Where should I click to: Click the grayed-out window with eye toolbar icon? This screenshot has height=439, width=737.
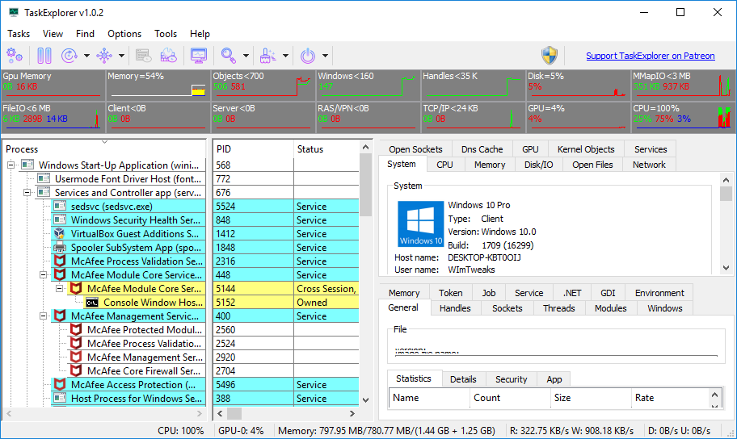143,56
